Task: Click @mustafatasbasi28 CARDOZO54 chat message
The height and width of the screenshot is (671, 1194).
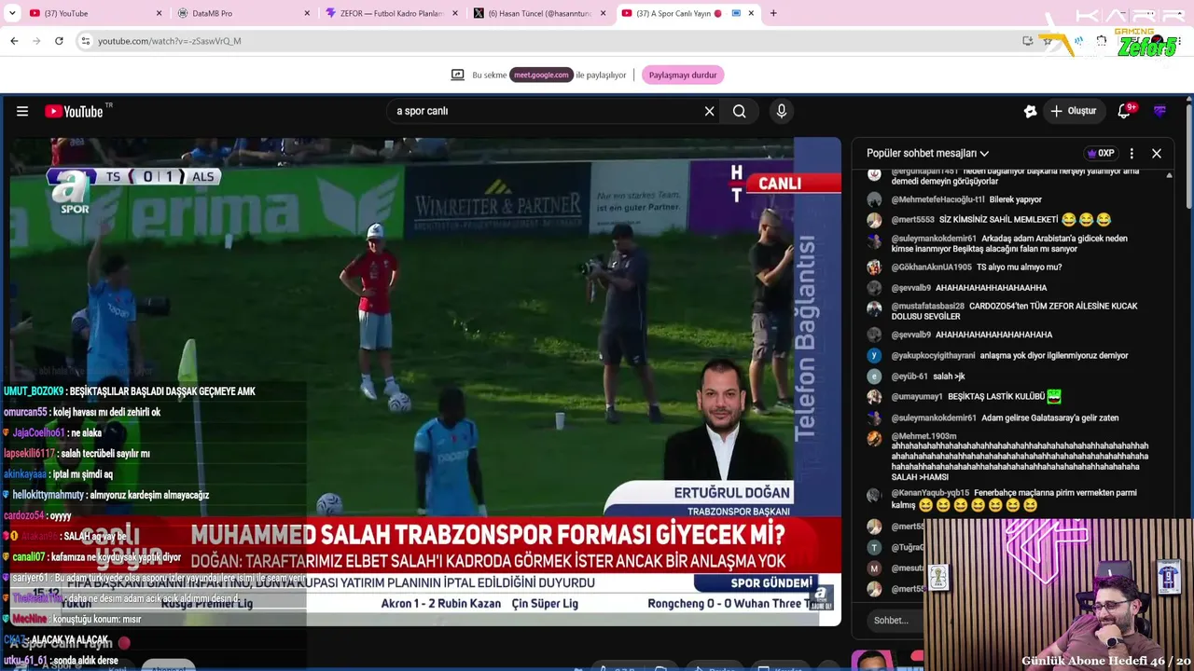Action: (x=1015, y=311)
